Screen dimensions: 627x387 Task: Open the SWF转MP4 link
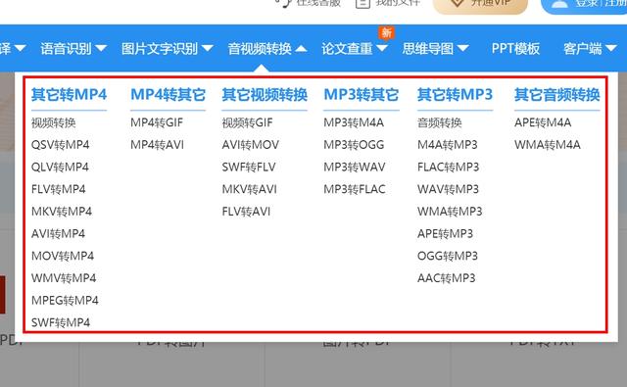(61, 322)
